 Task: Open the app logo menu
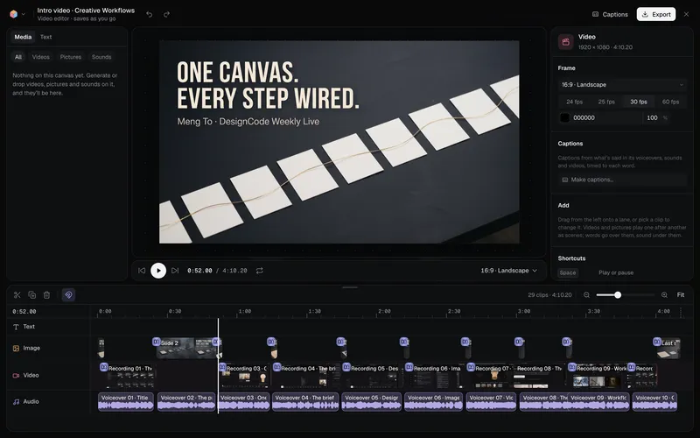[x=17, y=14]
